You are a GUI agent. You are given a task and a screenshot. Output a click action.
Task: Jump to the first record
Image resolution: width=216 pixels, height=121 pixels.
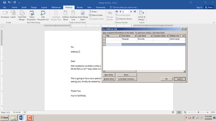[117, 12]
